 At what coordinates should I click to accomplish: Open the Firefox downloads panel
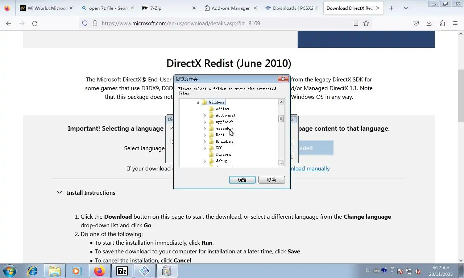pyautogui.click(x=429, y=23)
